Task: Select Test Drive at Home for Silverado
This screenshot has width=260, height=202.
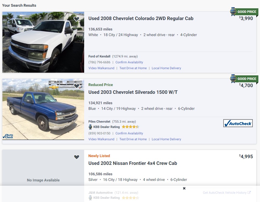Action: click(x=133, y=139)
